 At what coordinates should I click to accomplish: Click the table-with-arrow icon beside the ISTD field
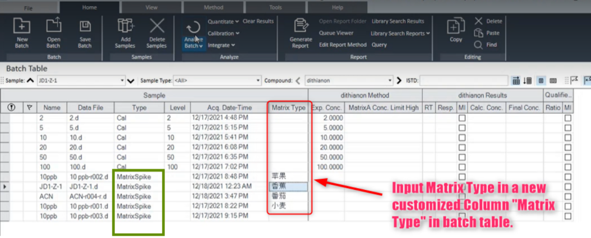point(516,81)
